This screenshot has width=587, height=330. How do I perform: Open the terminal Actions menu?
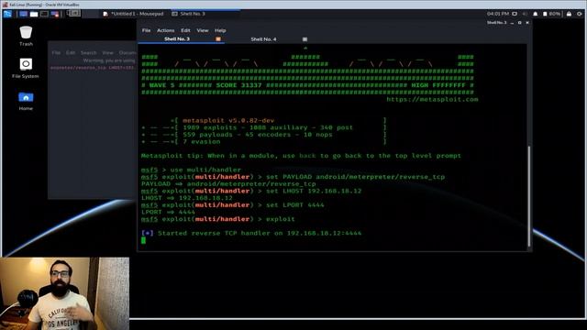(x=165, y=30)
